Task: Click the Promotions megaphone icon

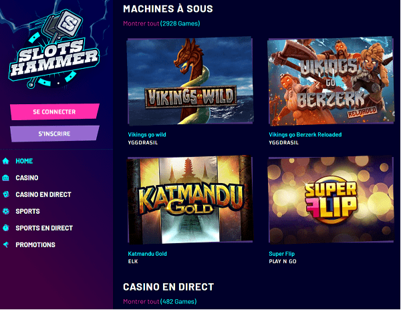Action: pyautogui.click(x=6, y=245)
